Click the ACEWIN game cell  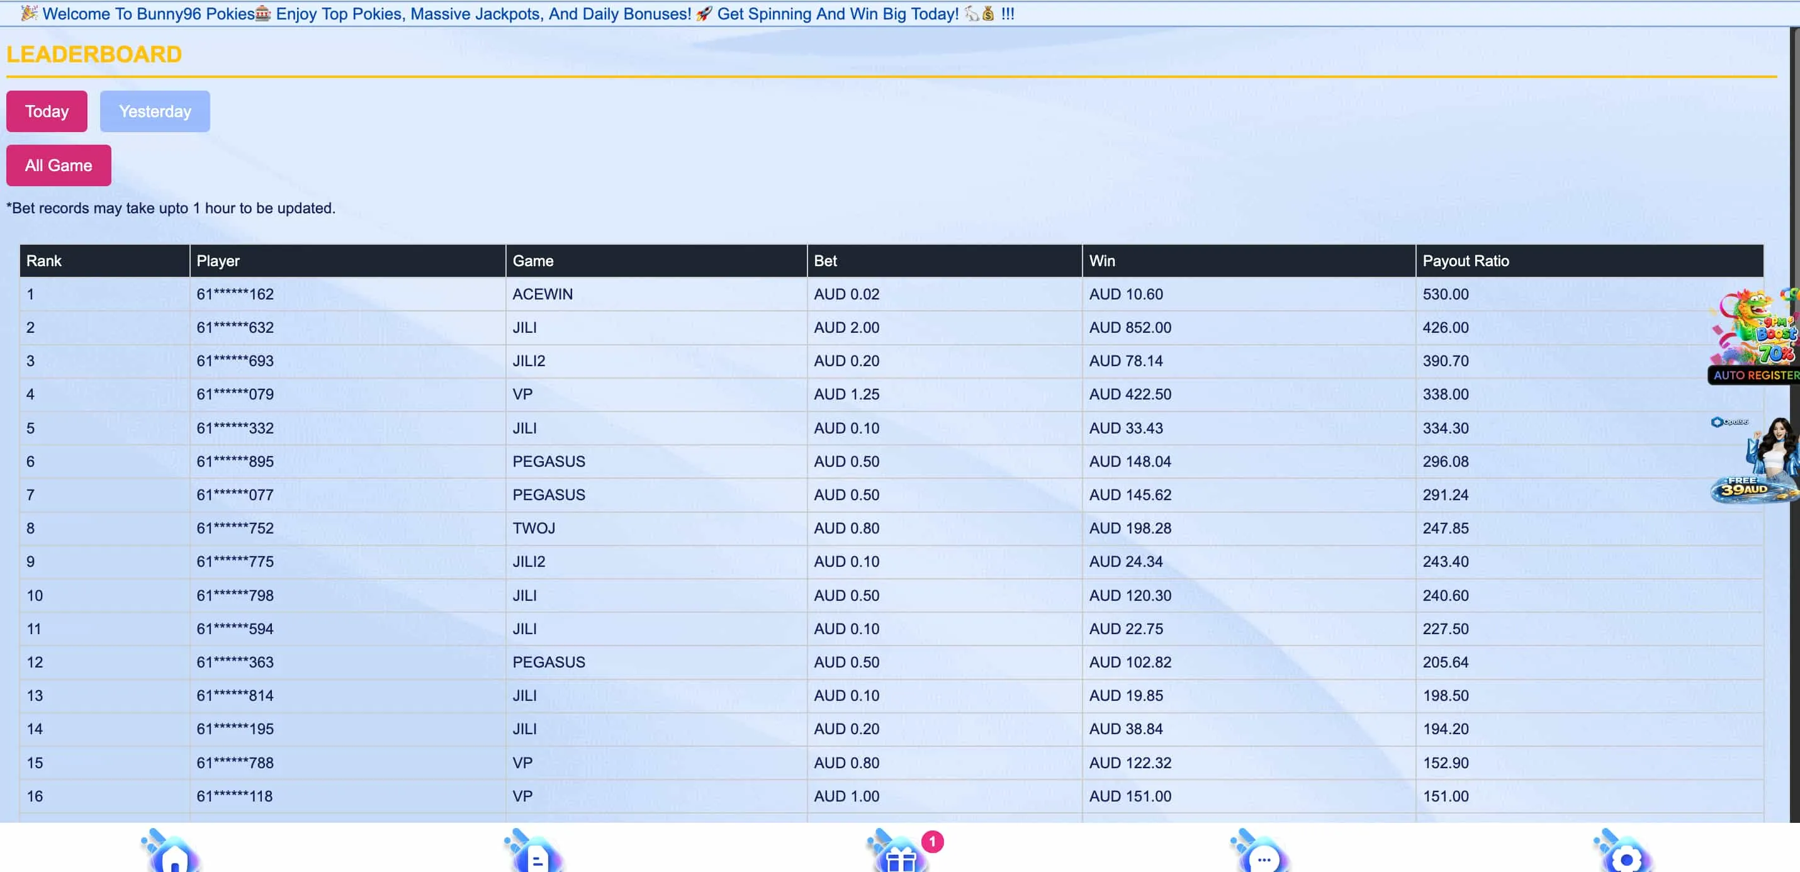[543, 294]
